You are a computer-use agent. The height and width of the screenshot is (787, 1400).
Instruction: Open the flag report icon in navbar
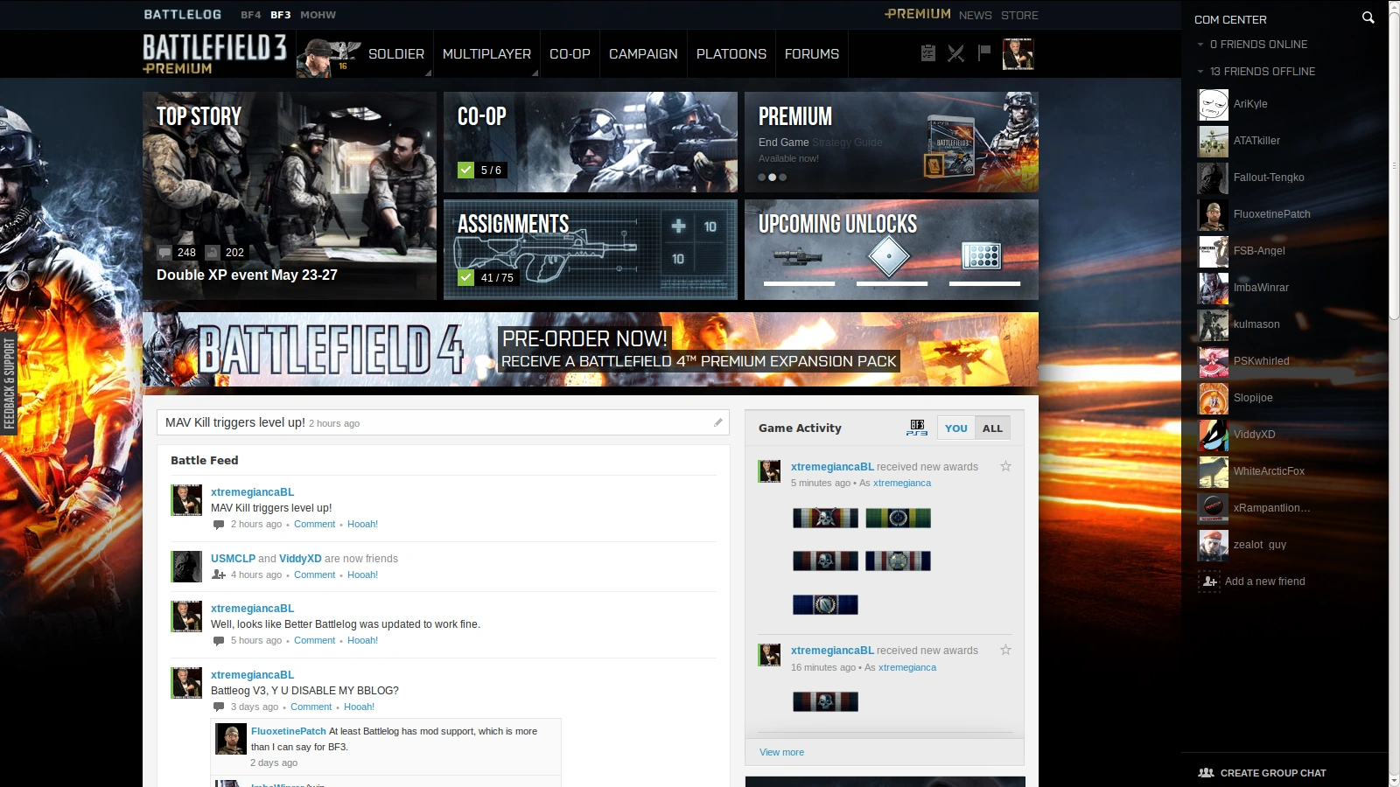coord(984,53)
